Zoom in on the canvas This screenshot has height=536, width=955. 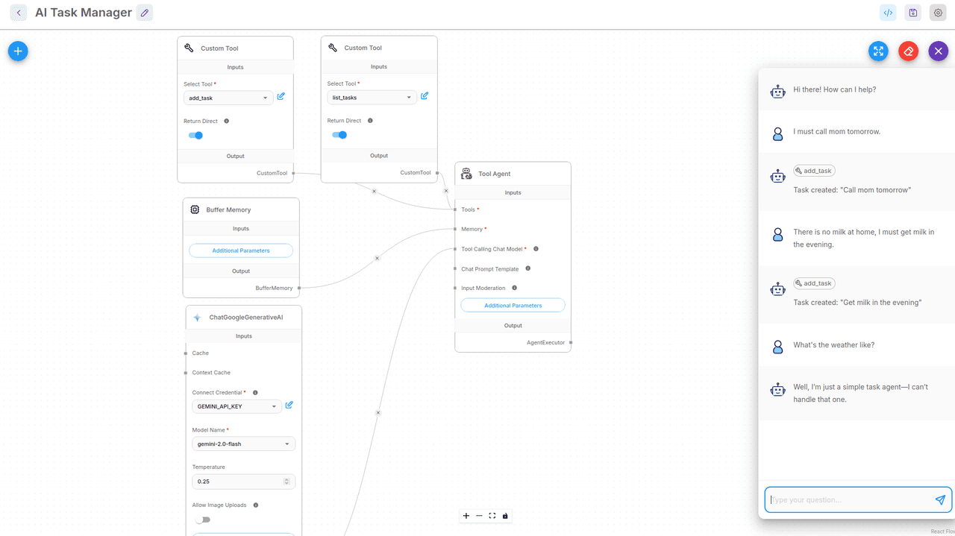pos(466,515)
